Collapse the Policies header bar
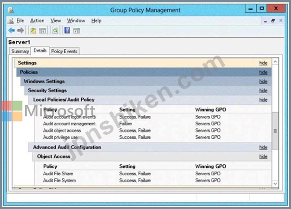Image resolution: width=291 pixels, height=209 pixels. (144, 72)
